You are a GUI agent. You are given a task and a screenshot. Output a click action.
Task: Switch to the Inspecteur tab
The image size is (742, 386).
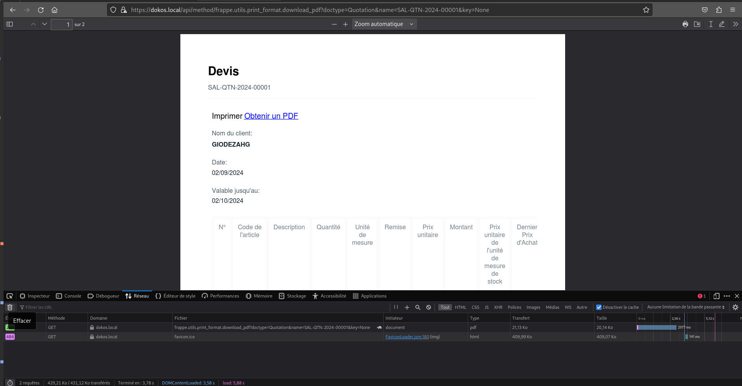click(x=35, y=296)
